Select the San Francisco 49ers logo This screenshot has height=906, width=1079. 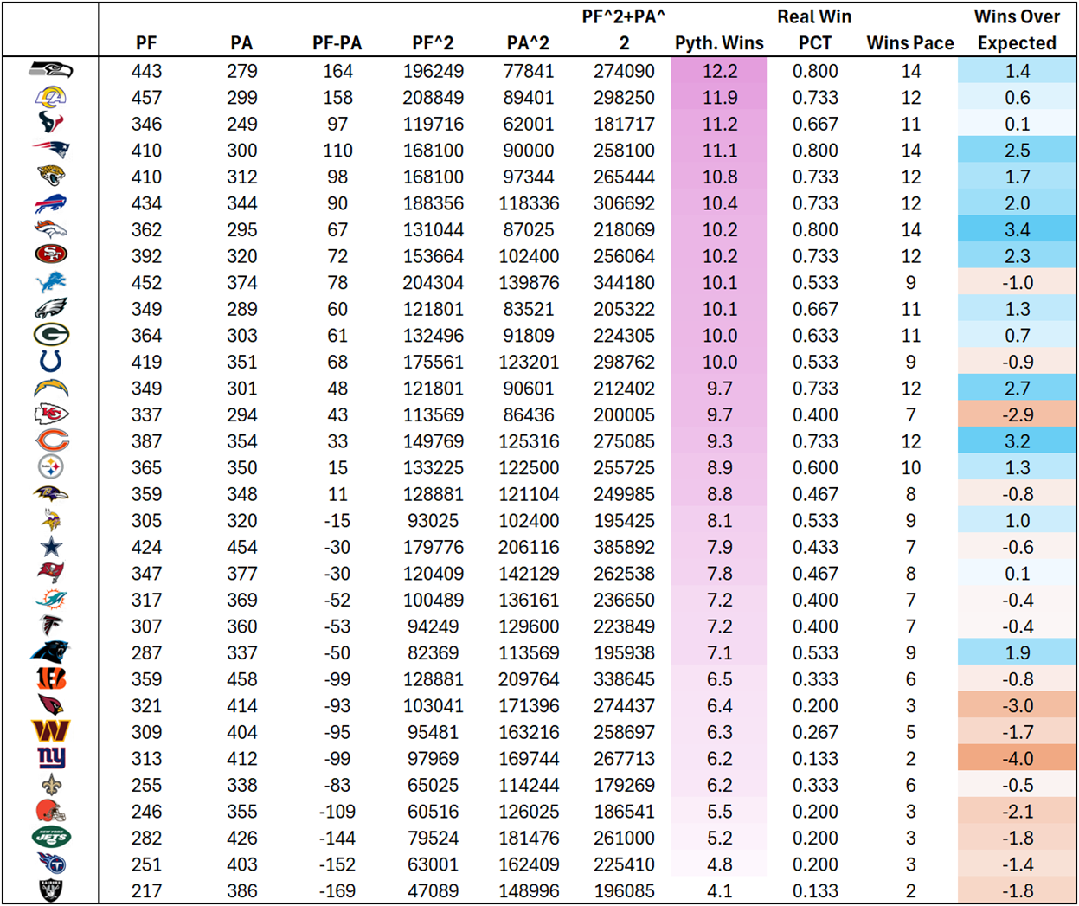tap(51, 255)
